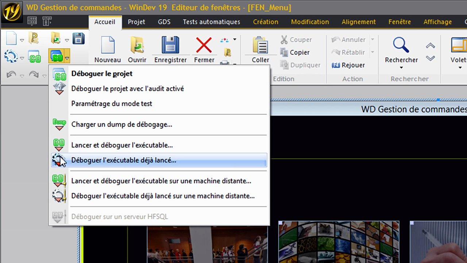
Task: Open dropdown arrow next to analysis icon
Action: [x=235, y=39]
